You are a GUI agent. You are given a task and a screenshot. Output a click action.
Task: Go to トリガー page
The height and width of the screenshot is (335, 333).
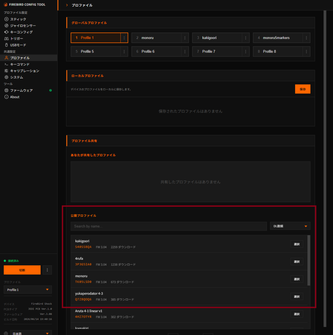click(x=28, y=39)
